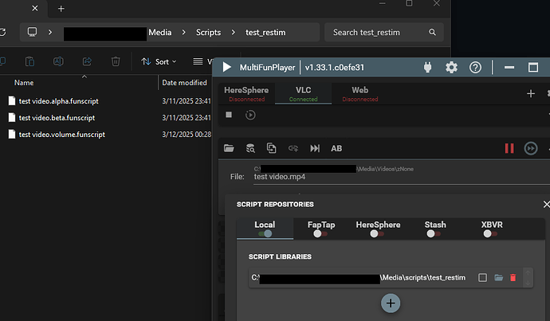Click Explorer delete trash icon
550x321 pixels.
(x=116, y=61)
